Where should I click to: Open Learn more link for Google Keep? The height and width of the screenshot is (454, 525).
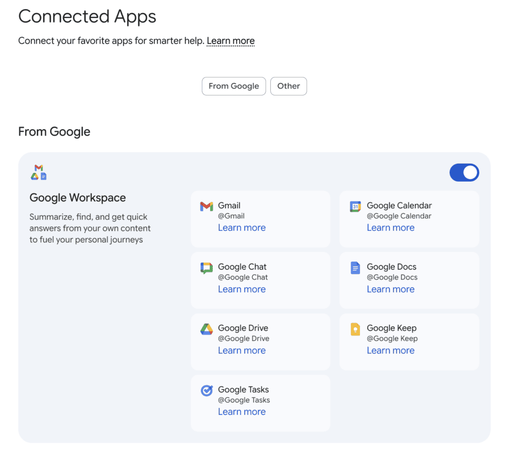pyautogui.click(x=390, y=350)
